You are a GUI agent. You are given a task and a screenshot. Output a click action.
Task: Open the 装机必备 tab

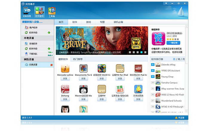tap(118, 22)
